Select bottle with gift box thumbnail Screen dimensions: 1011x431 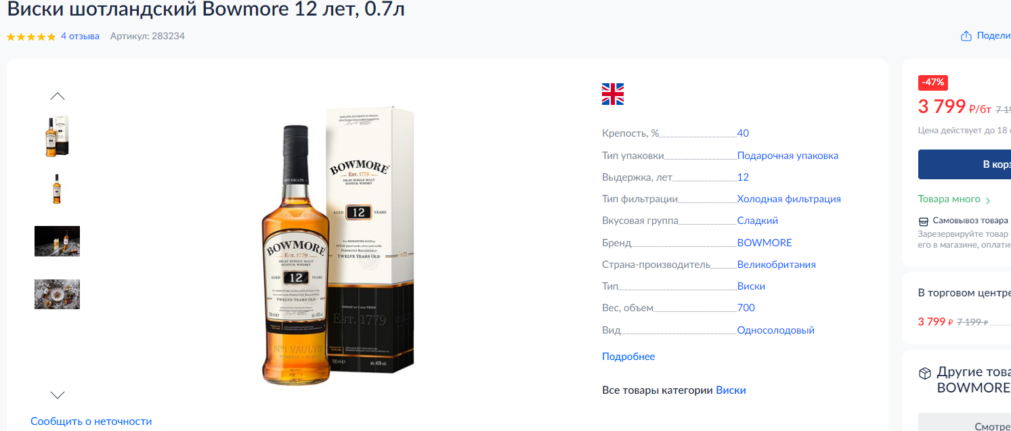click(x=58, y=136)
